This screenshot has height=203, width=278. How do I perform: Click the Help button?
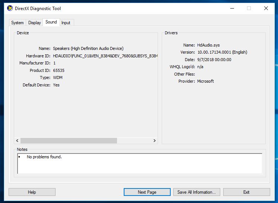(x=32, y=192)
